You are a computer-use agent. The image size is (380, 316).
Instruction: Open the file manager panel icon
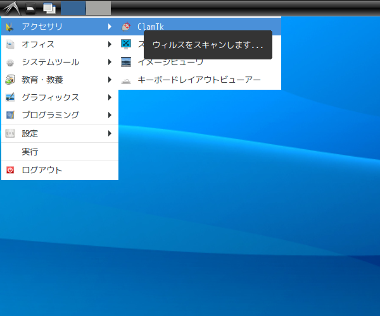(x=30, y=8)
